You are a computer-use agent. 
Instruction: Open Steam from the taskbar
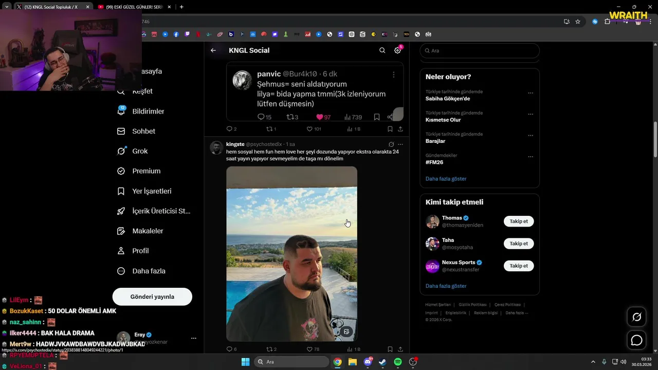tap(382, 362)
